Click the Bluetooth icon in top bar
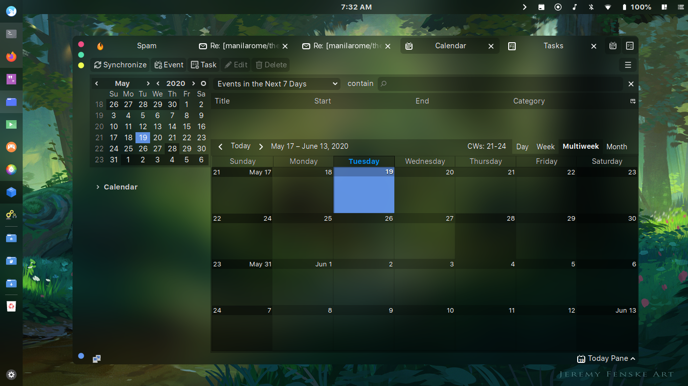The image size is (688, 386). (591, 7)
